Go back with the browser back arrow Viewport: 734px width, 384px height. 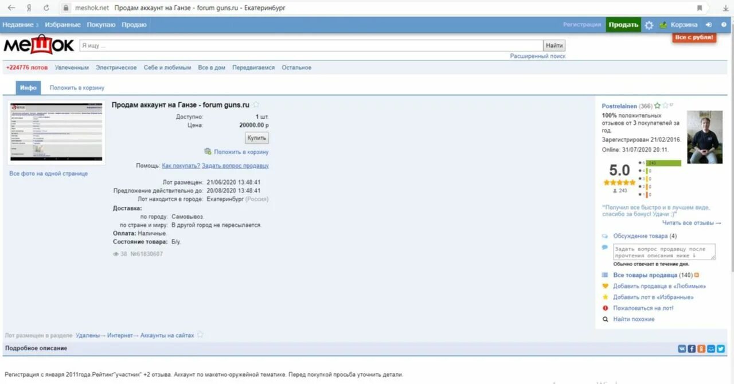[x=11, y=8]
